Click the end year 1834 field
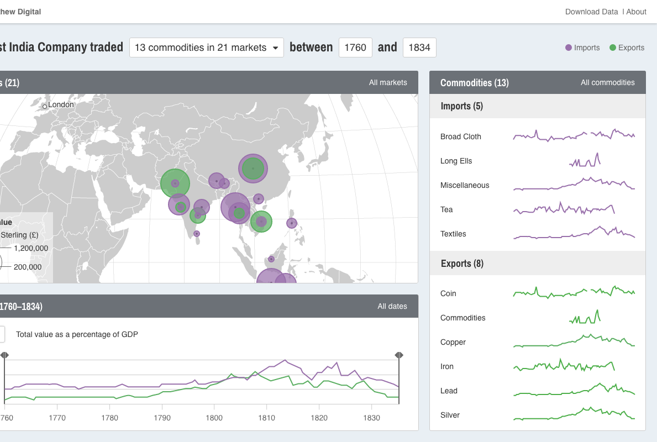This screenshot has width=657, height=442. pyautogui.click(x=419, y=48)
